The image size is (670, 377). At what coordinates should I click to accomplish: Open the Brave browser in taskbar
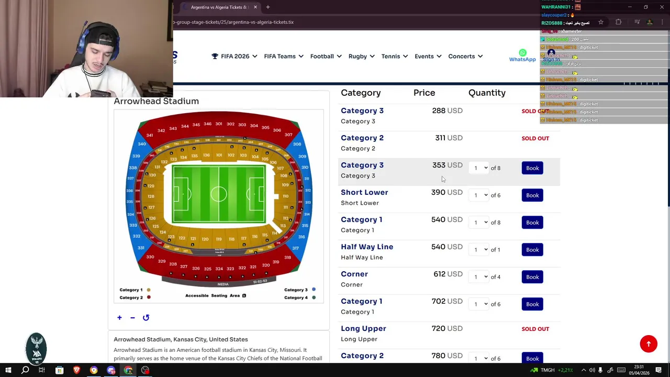click(x=76, y=371)
